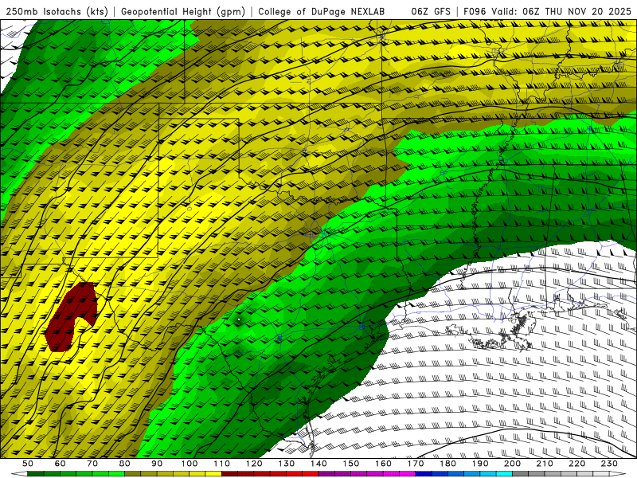Screen dimensions: 637x478
Task: Click the "THU NOV 20 2025" valid date
Action: (x=588, y=12)
